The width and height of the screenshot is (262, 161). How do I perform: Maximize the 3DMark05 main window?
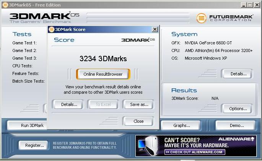250,5
